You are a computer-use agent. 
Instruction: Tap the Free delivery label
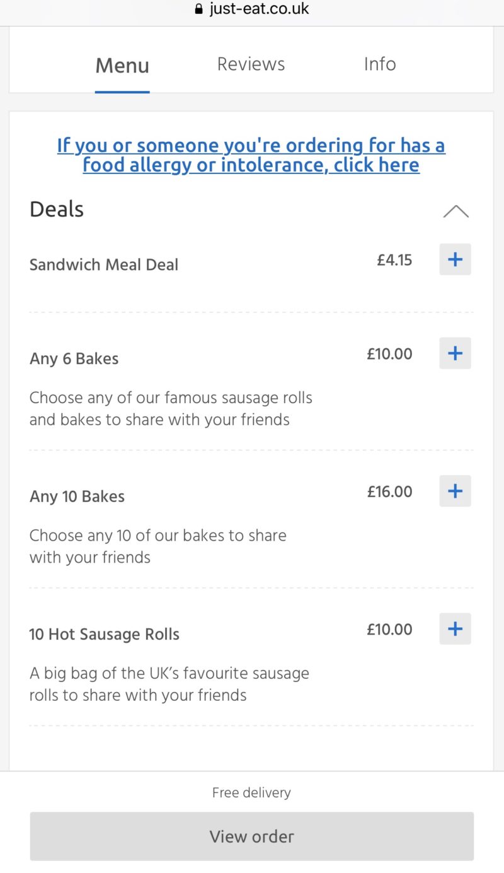coord(251,793)
